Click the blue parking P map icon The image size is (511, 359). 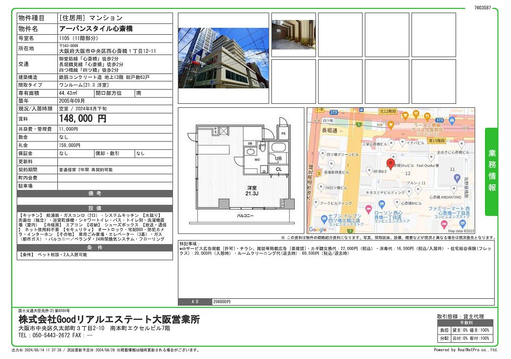457,178
